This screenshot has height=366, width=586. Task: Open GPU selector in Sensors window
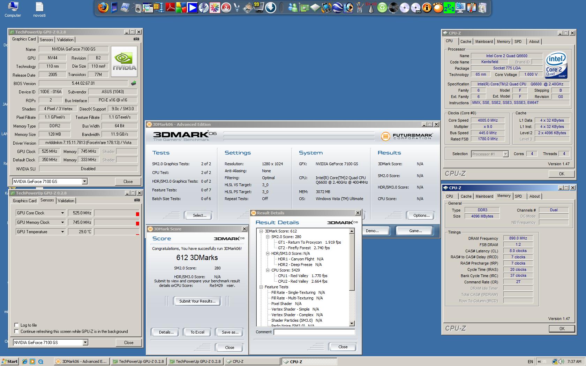(85, 342)
